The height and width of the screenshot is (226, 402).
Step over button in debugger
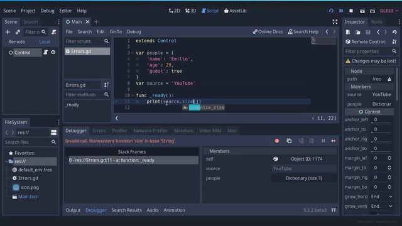click(312, 141)
